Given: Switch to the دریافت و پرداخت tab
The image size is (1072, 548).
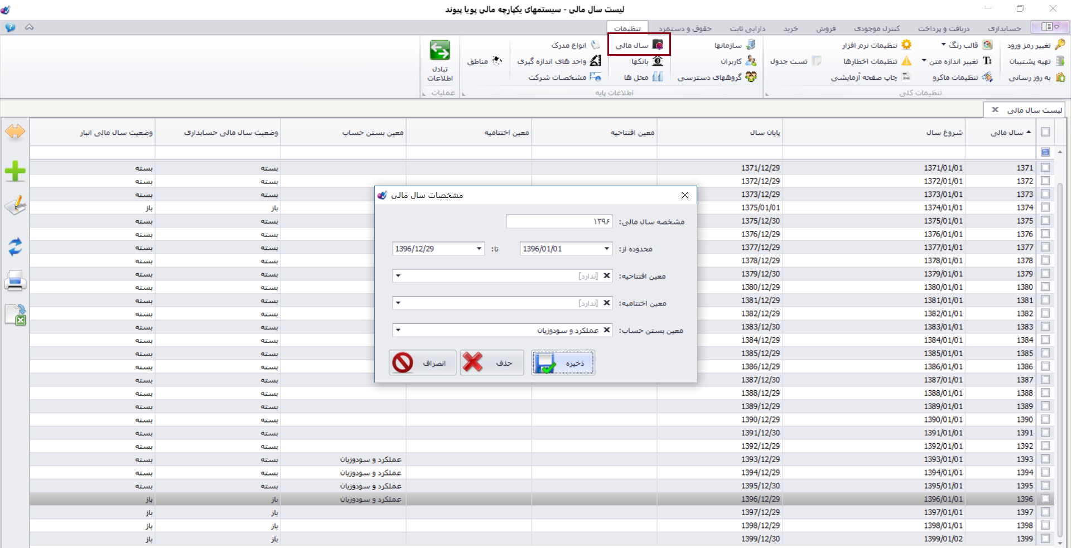Looking at the screenshot, I should 944,28.
